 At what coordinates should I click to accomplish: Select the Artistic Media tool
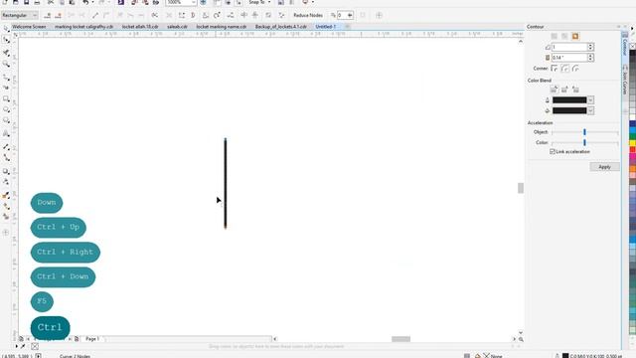pos(6,88)
